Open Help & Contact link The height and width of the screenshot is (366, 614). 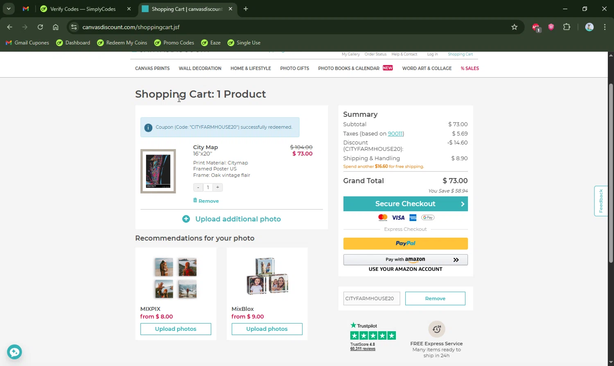point(404,54)
